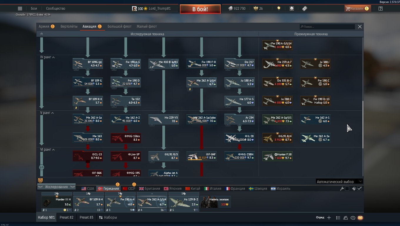Select Британия nation tab
The width and height of the screenshot is (400, 226).
149,189
